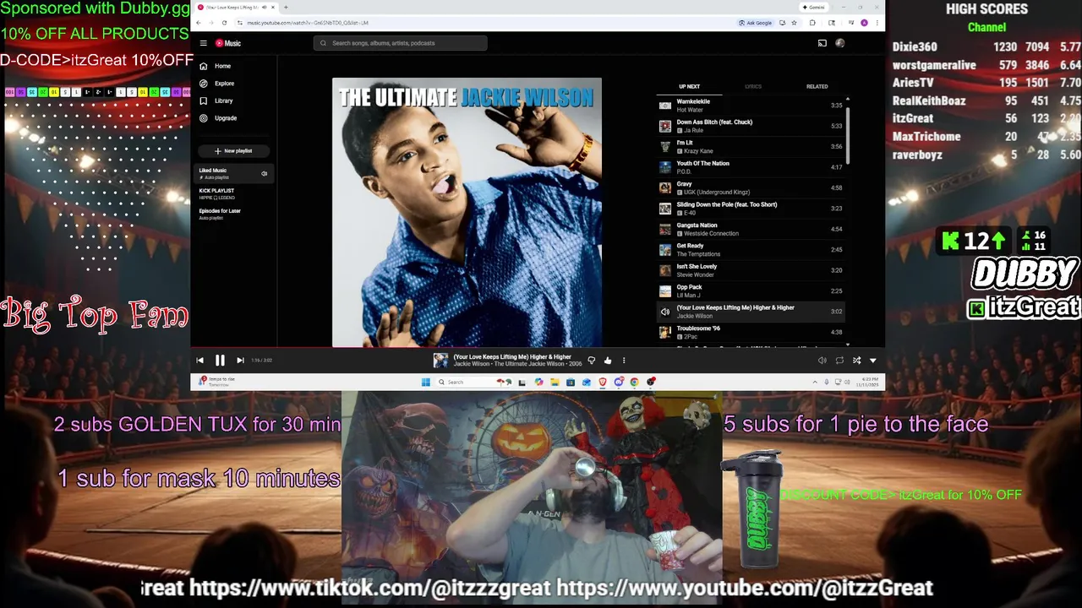Open the weather widget on taskbar

click(216, 382)
